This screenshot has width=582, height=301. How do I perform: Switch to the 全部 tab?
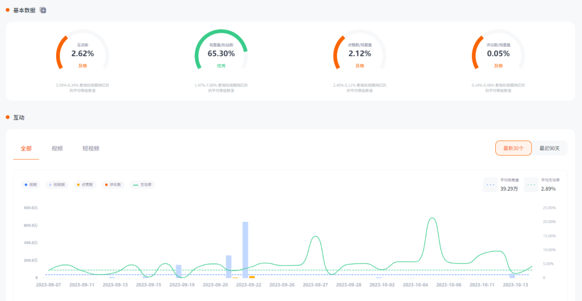[26, 148]
